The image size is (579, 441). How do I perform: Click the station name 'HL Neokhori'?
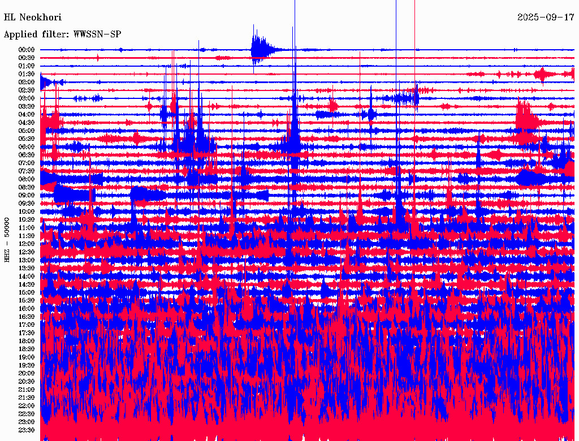(32, 18)
